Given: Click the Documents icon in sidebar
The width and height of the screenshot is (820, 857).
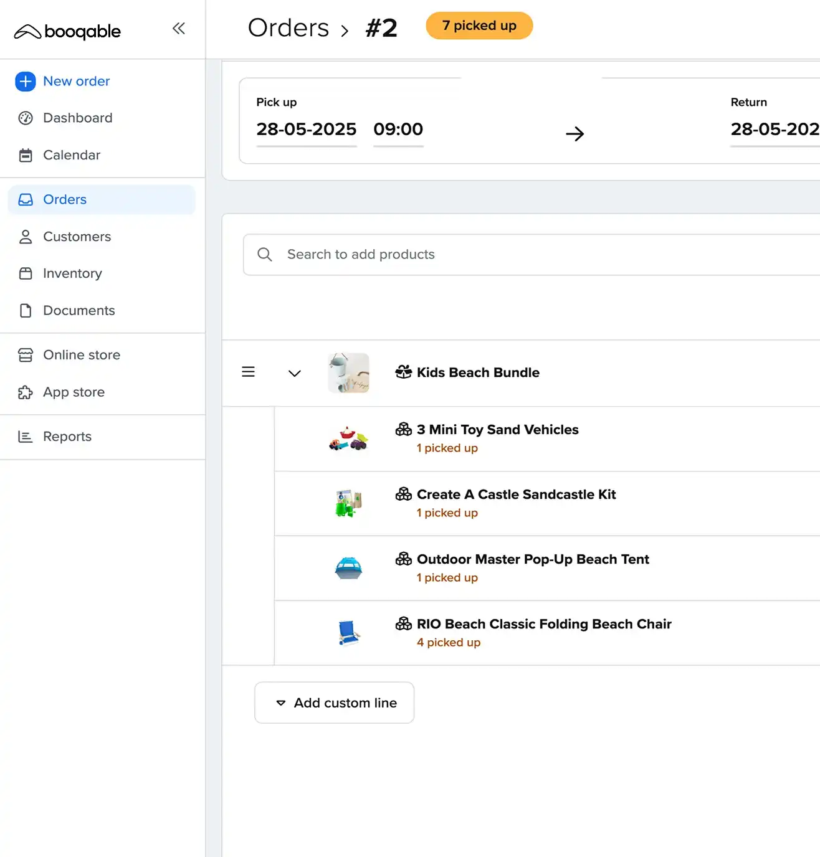Looking at the screenshot, I should point(26,311).
